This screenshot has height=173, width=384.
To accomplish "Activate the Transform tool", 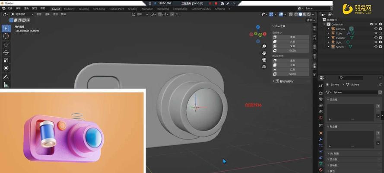I will point(6,68).
